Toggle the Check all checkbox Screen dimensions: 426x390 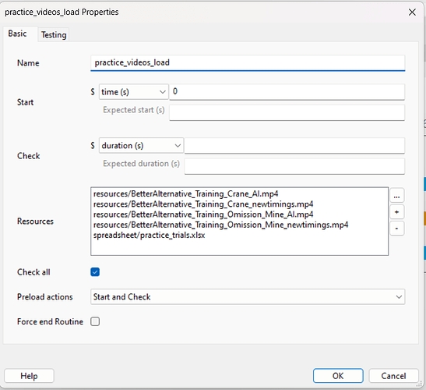[95, 272]
